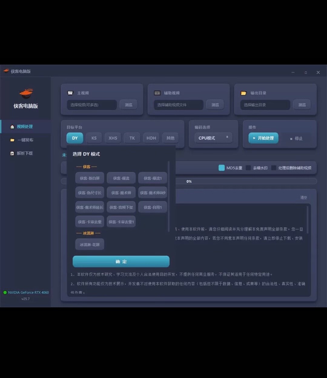Choose the 侠客-自用1 mode

click(153, 207)
